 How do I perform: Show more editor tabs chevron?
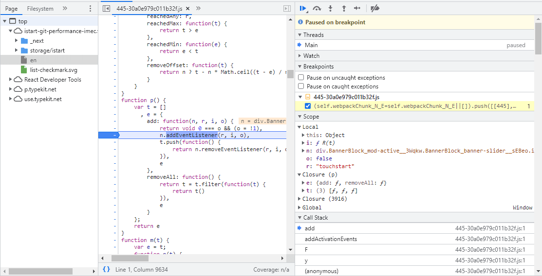(x=198, y=8)
